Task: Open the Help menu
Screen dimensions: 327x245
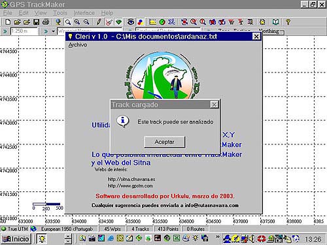Action: 107,13
